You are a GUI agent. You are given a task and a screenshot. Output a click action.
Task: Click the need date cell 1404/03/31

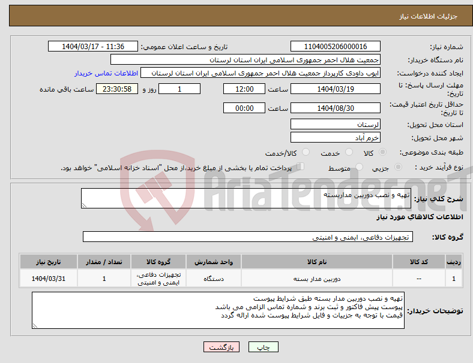(x=49, y=279)
